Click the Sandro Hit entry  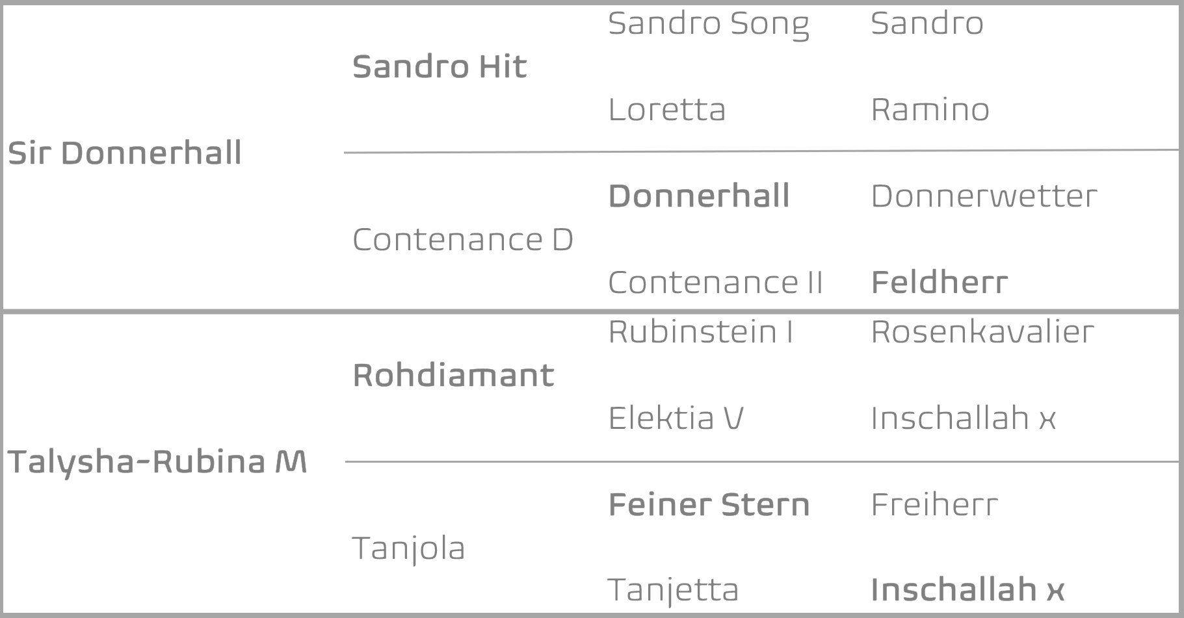click(440, 66)
